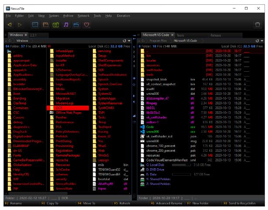Image resolution: width=268 pixels, height=210 pixels.
Task: Switch to the Release tab
Action: click(216, 35)
